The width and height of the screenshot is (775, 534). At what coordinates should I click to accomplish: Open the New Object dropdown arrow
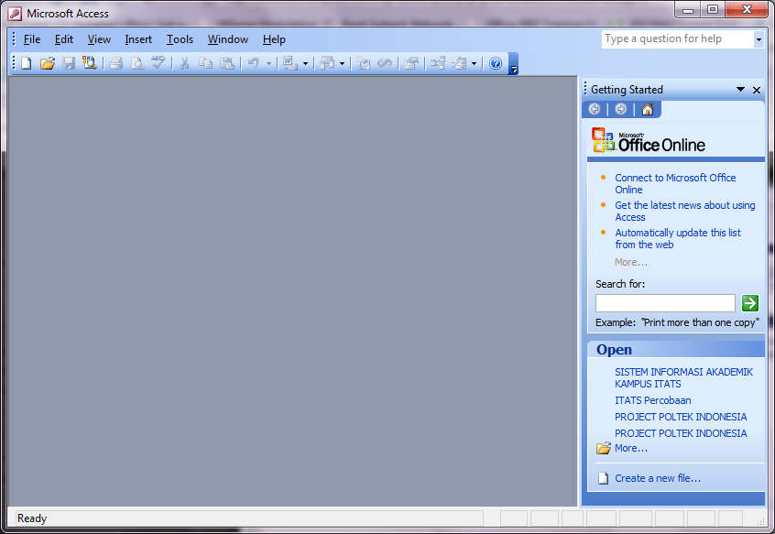(474, 63)
